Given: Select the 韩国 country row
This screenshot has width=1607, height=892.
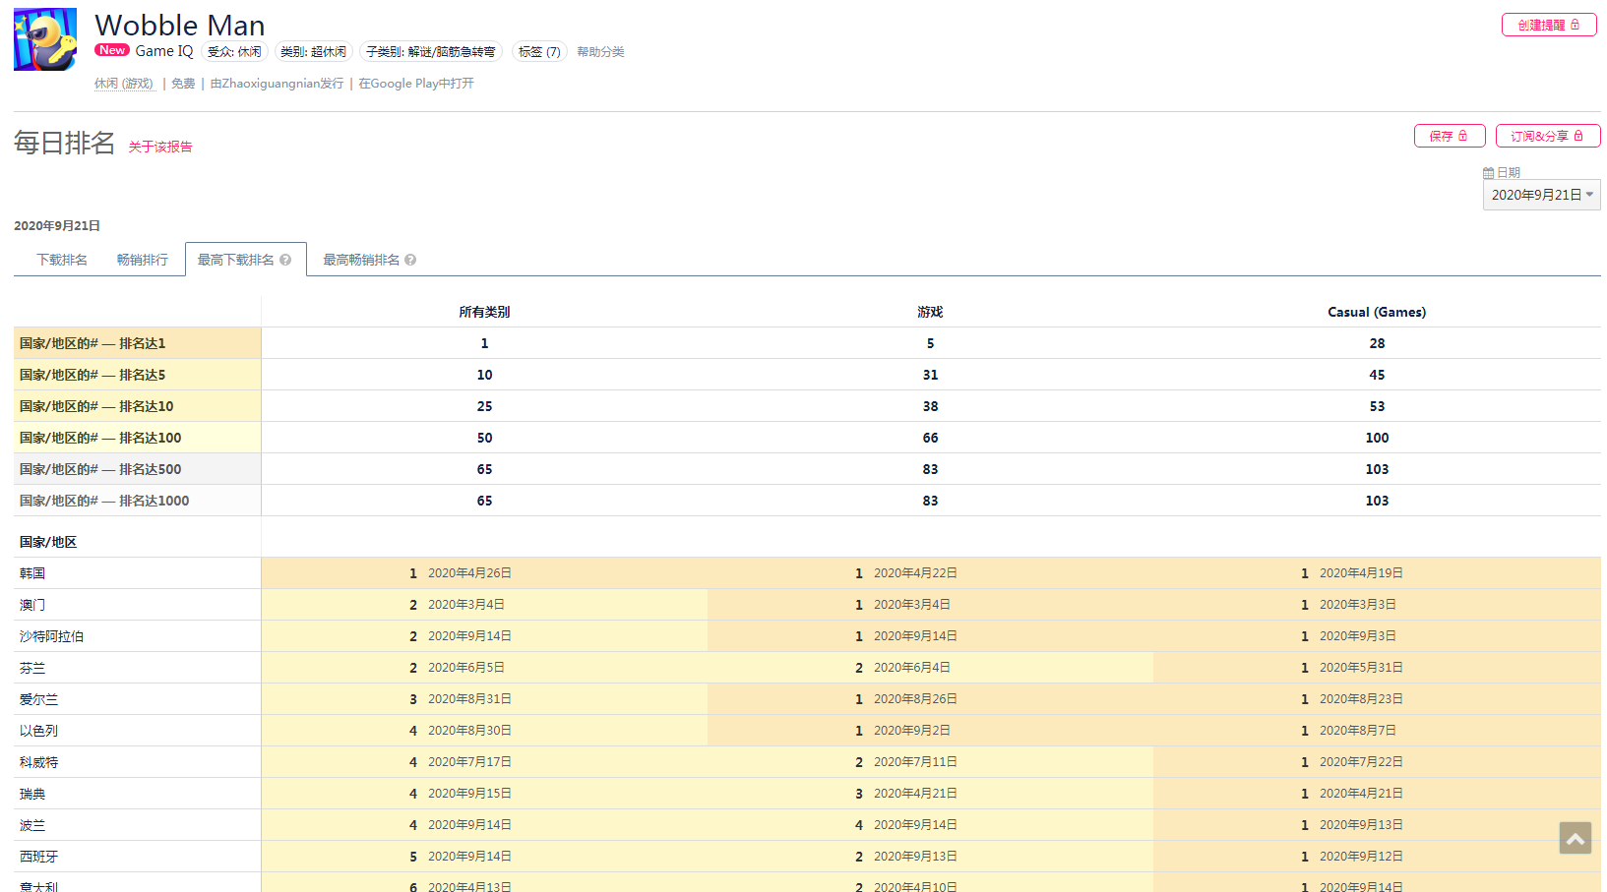Looking at the screenshot, I should [32, 573].
